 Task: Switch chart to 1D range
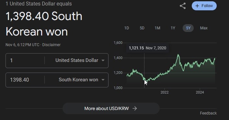[x=126, y=28]
